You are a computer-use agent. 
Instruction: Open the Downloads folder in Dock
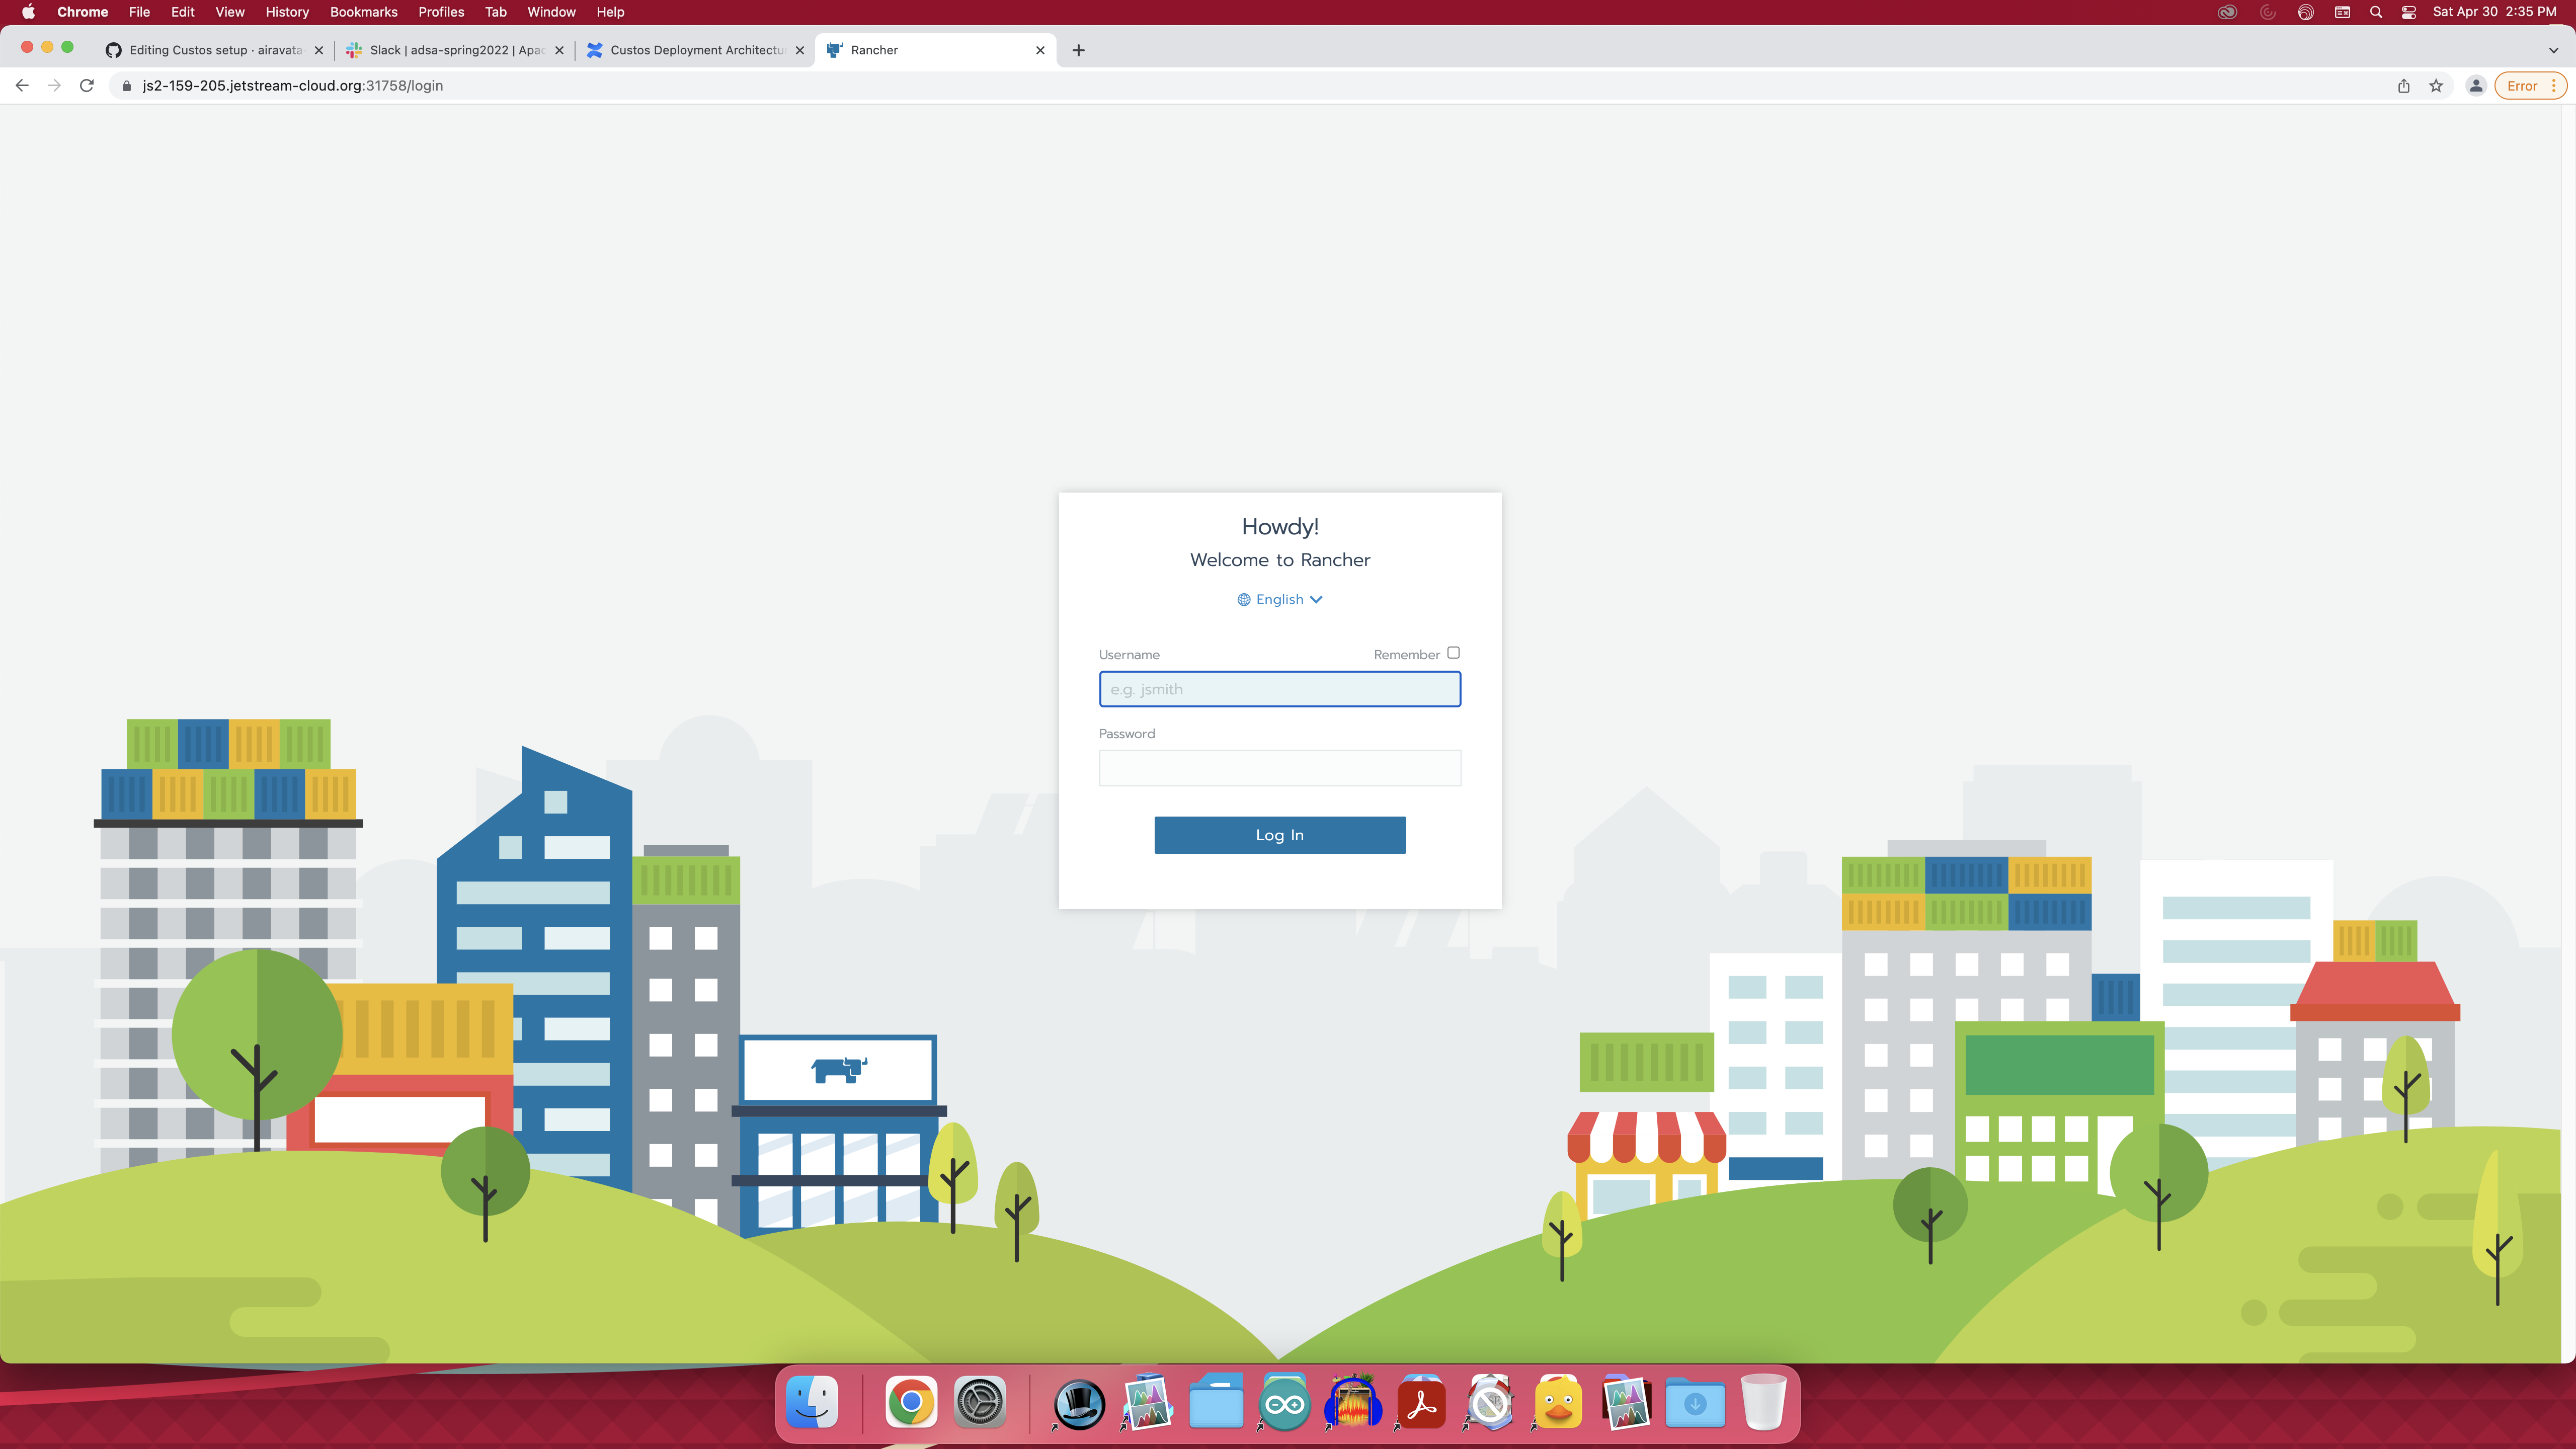pos(1695,1403)
